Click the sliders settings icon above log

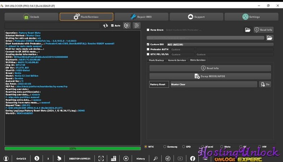click(136, 26)
